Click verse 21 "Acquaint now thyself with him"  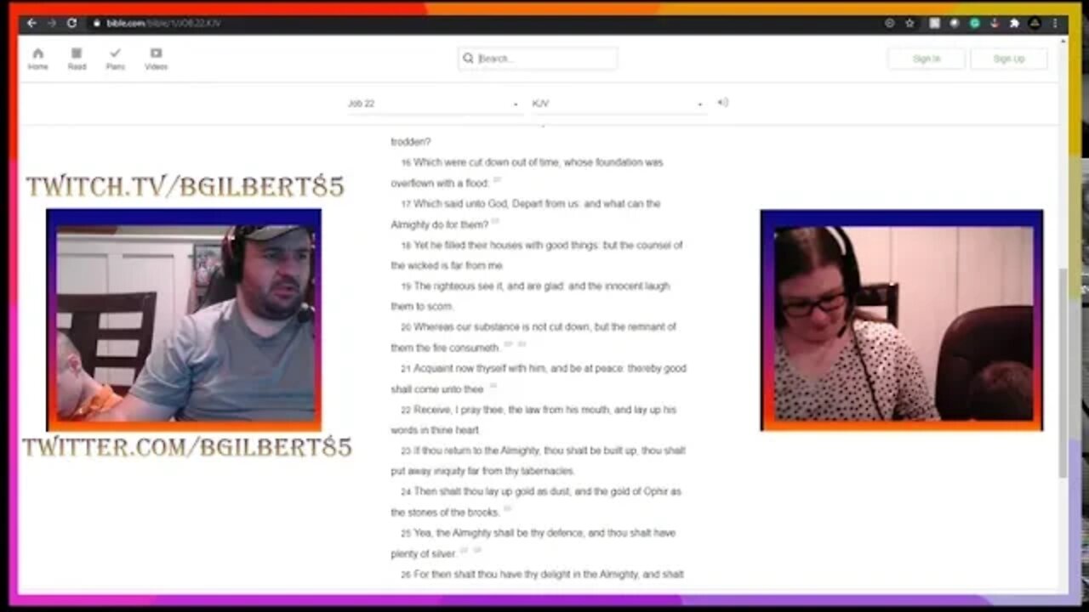tap(539, 379)
